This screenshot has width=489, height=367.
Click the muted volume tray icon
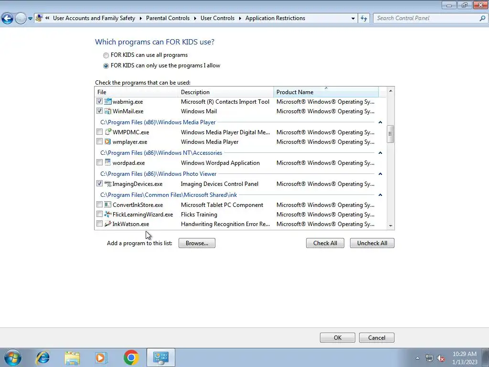point(441,358)
